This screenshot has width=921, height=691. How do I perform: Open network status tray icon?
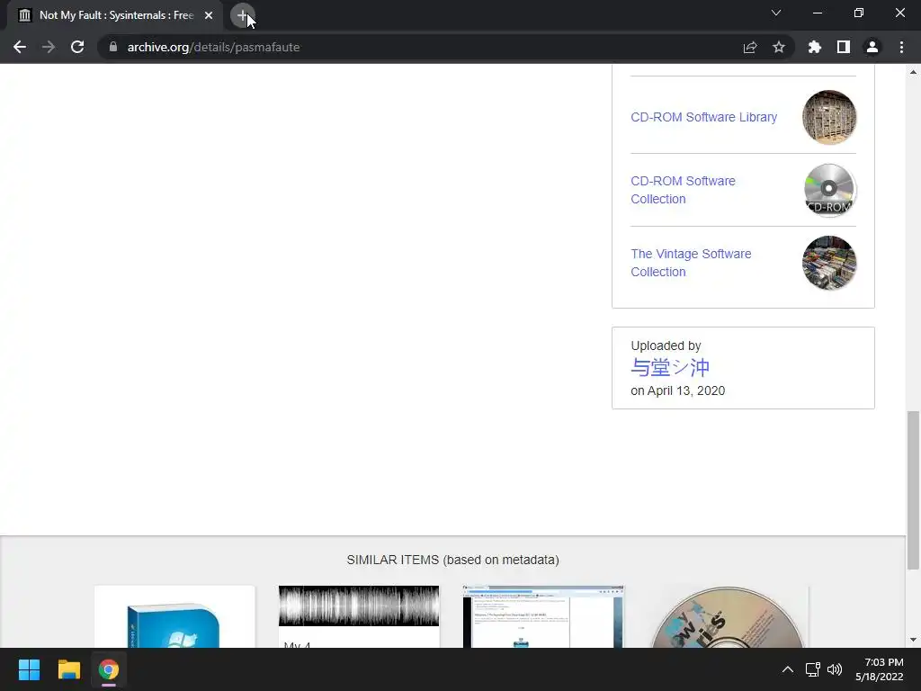coord(812,669)
